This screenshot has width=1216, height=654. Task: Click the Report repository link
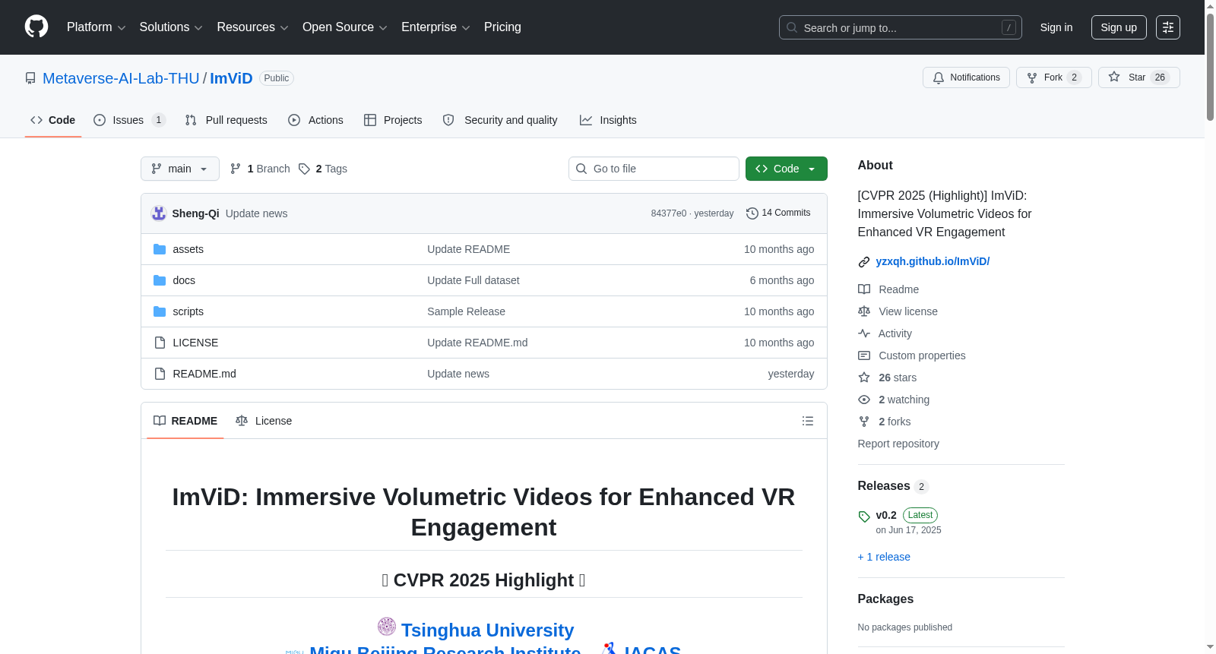898,444
